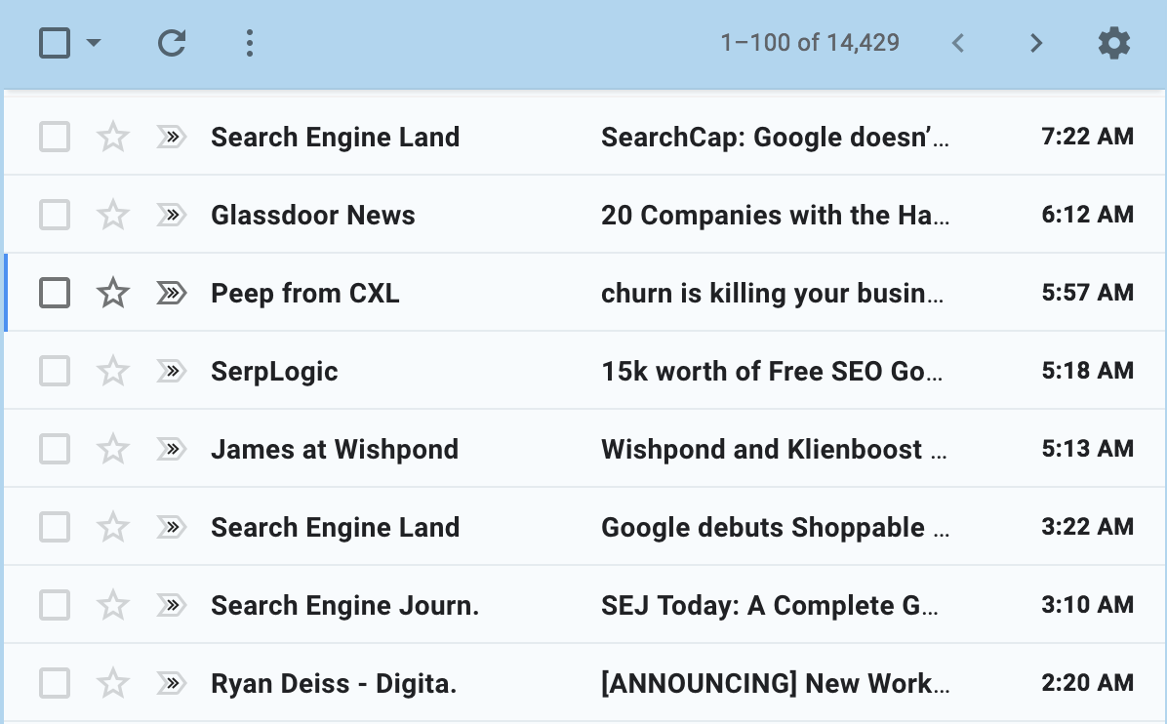
Task: Open the settings gear
Action: tap(1114, 43)
